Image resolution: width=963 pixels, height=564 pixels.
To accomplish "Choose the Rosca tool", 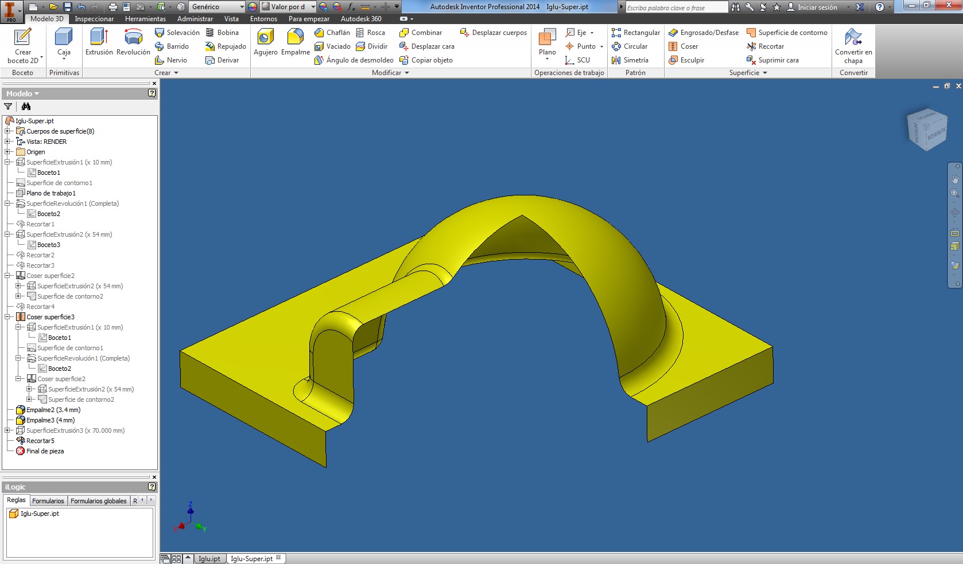I will coord(370,33).
